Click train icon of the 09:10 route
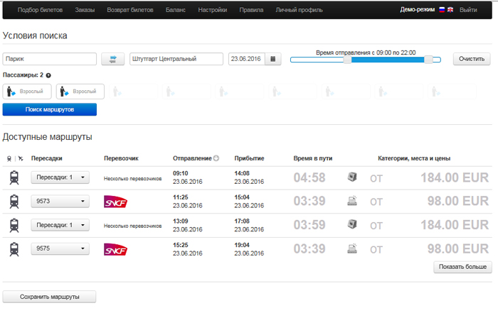The width and height of the screenshot is (498, 313). [14, 177]
